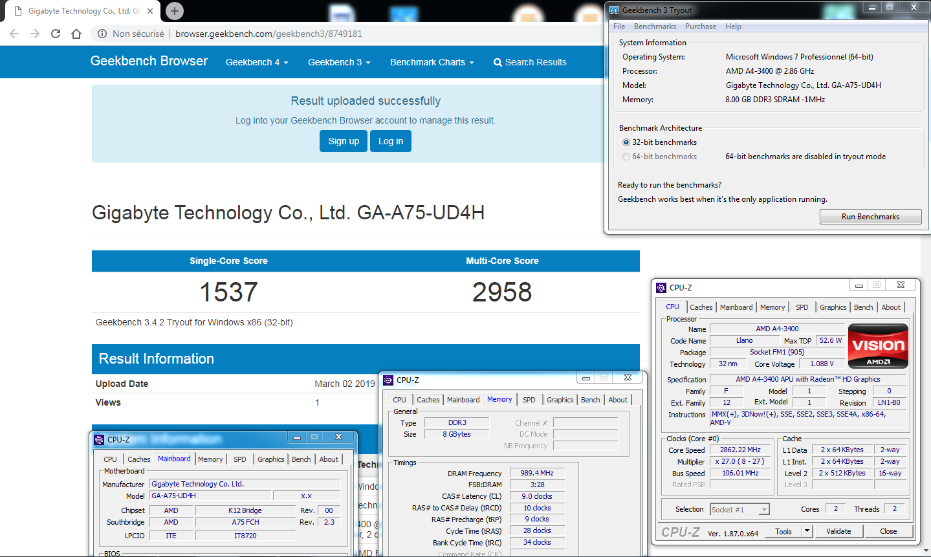Minimize the Geekbench 3 Tryout window
Image resolution: width=931 pixels, height=557 pixels.
pos(872,7)
